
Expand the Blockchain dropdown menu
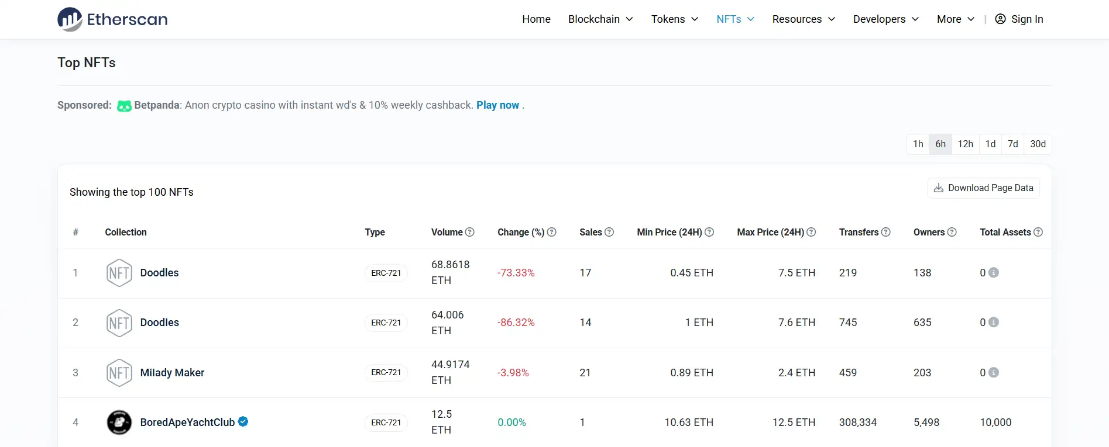pyautogui.click(x=600, y=19)
